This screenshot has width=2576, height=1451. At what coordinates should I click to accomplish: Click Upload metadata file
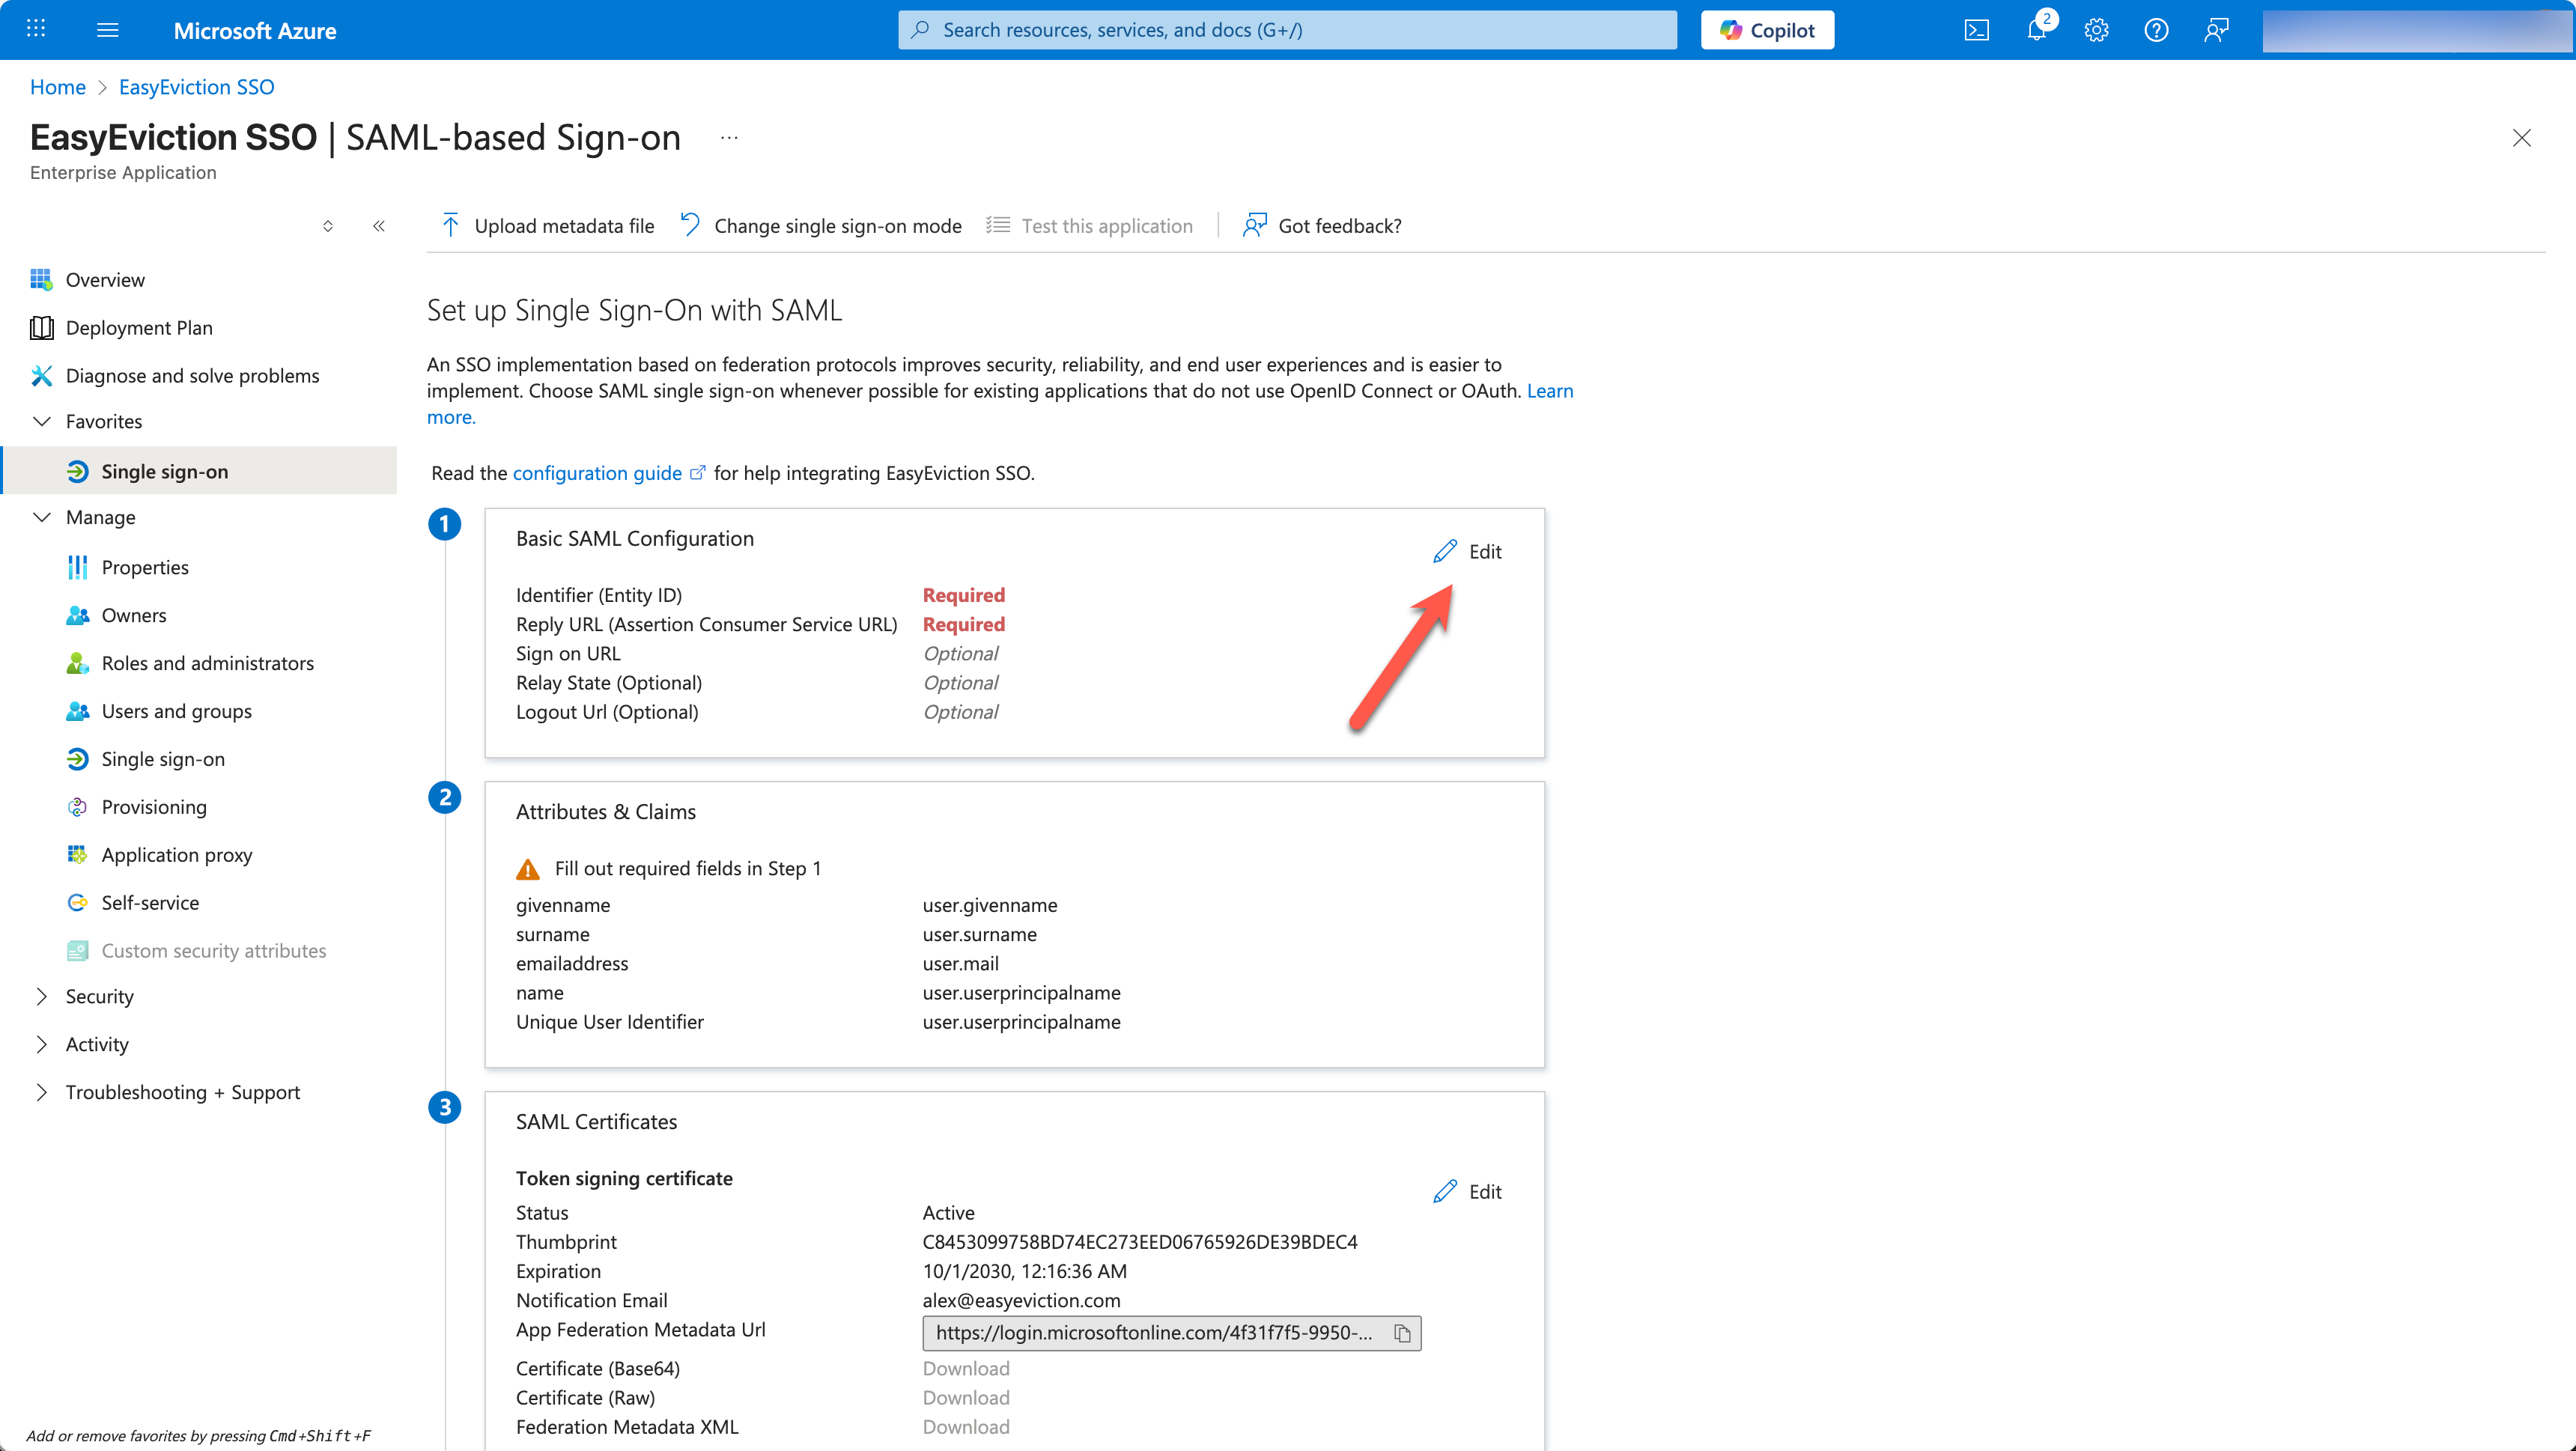point(548,226)
